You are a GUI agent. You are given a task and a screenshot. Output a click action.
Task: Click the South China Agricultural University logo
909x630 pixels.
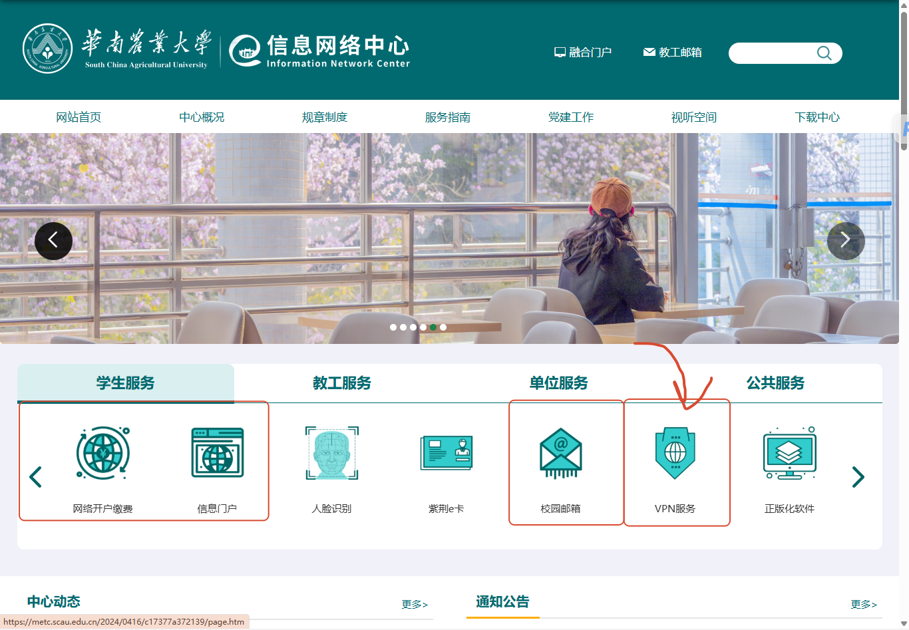(116, 49)
